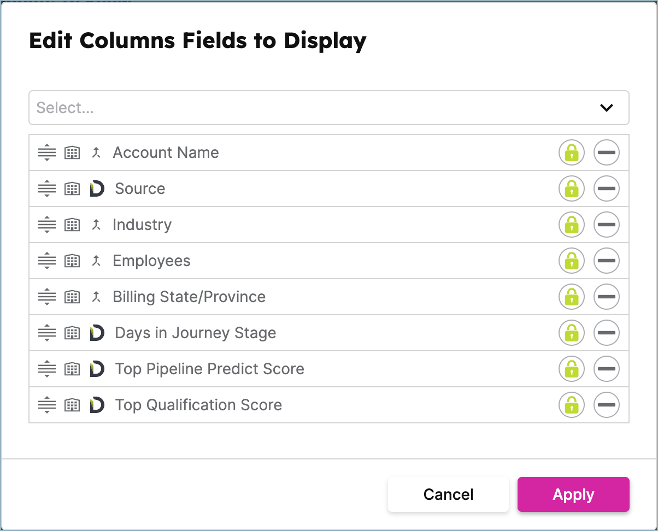
Task: Remove the Account Name column with minus icon
Action: (x=607, y=152)
